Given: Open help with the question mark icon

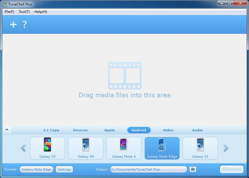Looking at the screenshot, I should pos(24,24).
